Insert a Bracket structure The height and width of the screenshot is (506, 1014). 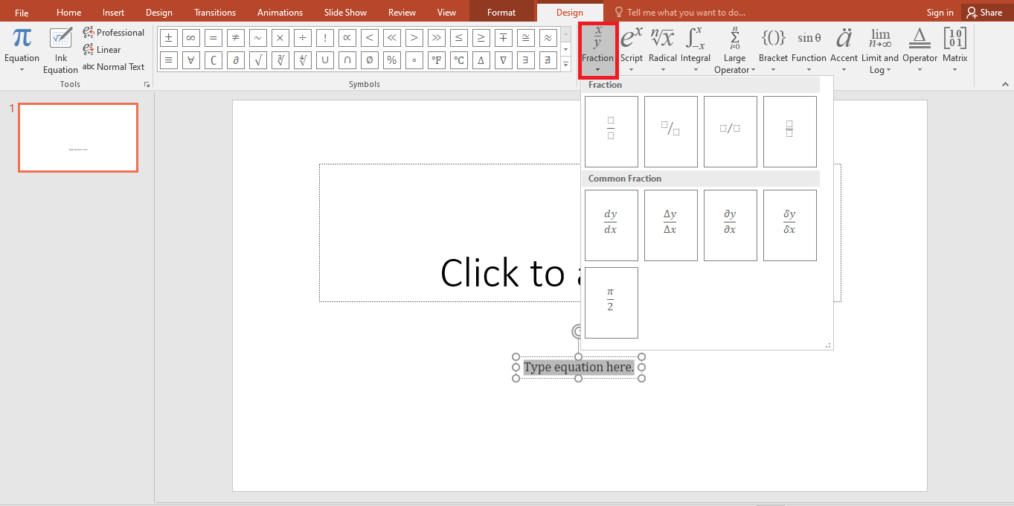(x=773, y=45)
